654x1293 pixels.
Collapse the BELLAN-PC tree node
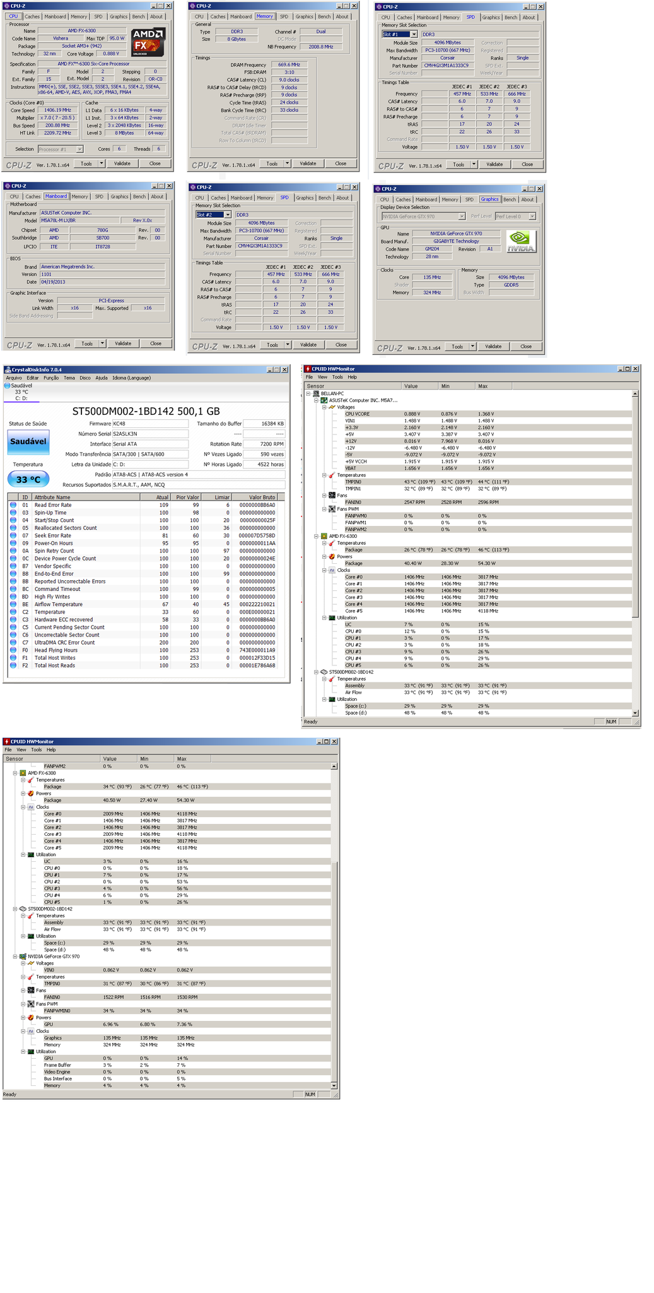pyautogui.click(x=308, y=393)
